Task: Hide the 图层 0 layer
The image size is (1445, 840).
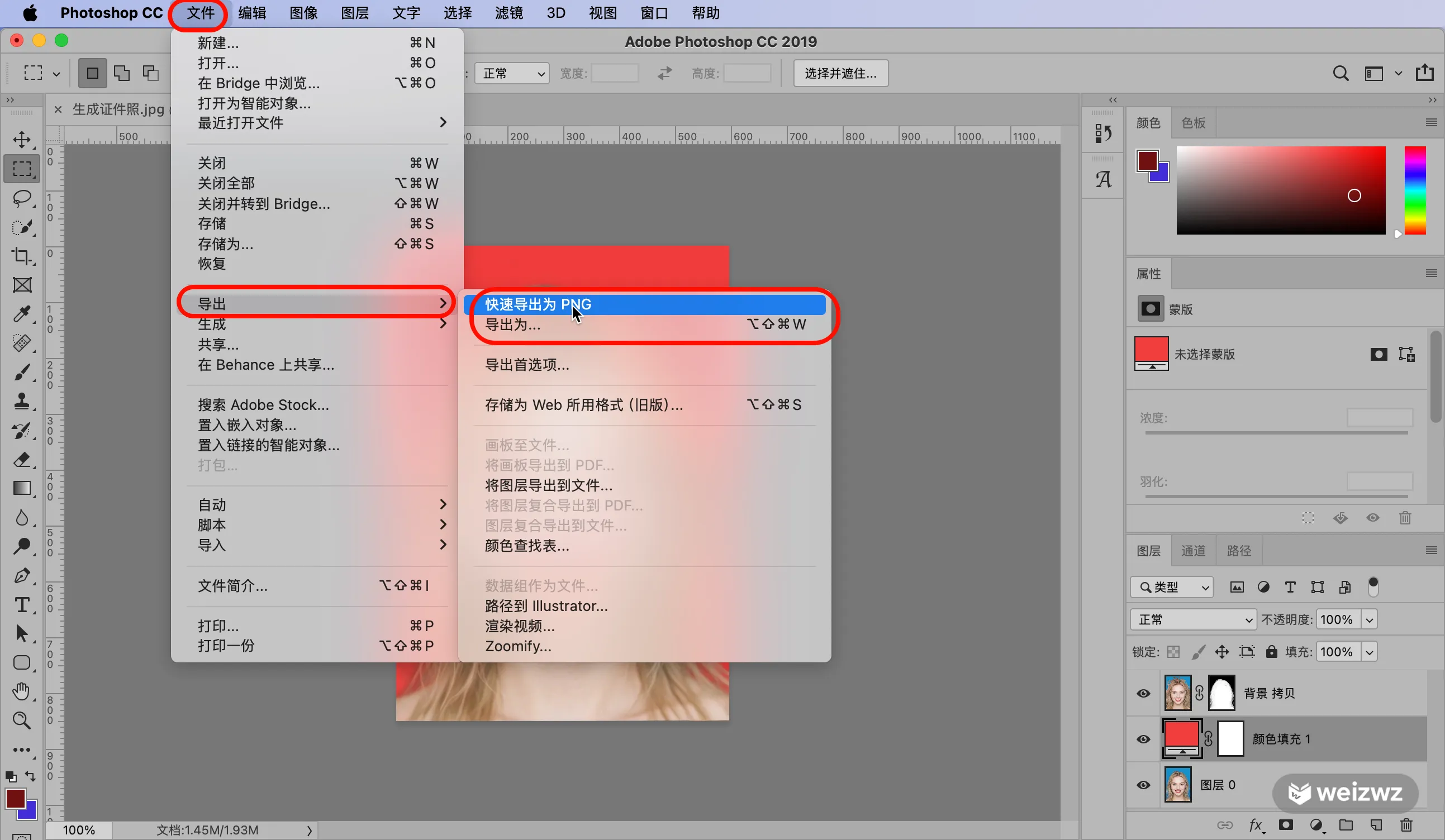Action: coord(1143,785)
